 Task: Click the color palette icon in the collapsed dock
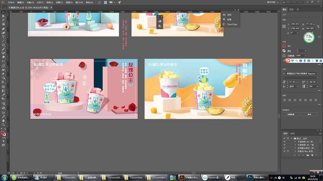[x=160, y=21]
